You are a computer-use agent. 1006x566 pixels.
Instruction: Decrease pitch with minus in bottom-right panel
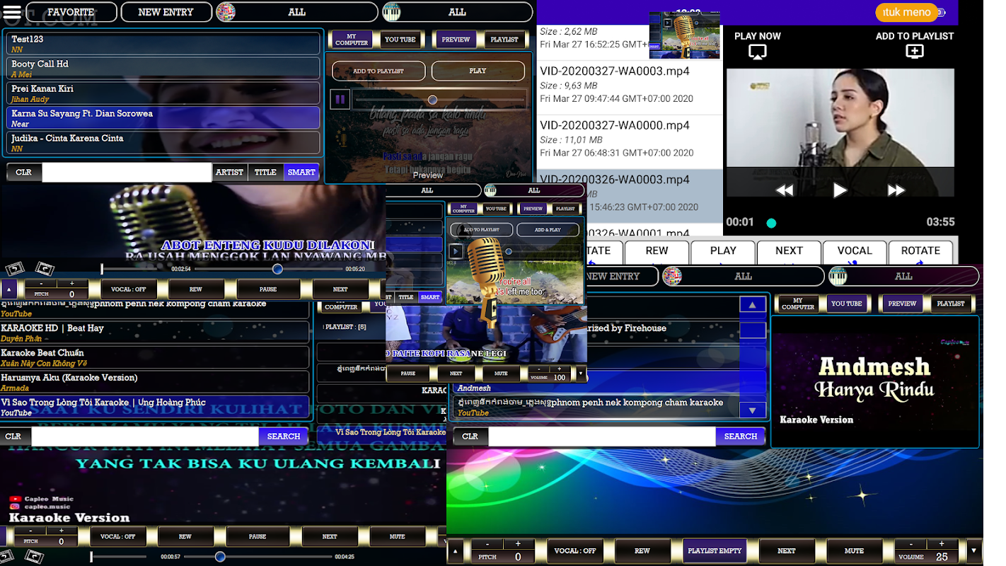(x=487, y=544)
